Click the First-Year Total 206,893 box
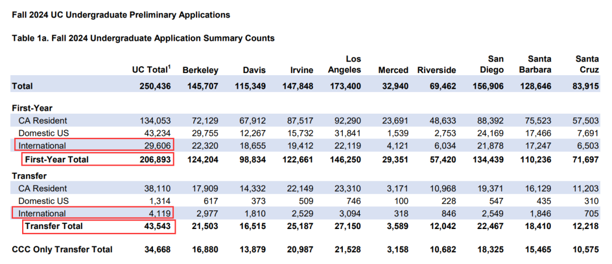The width and height of the screenshot is (612, 264). click(x=98, y=159)
